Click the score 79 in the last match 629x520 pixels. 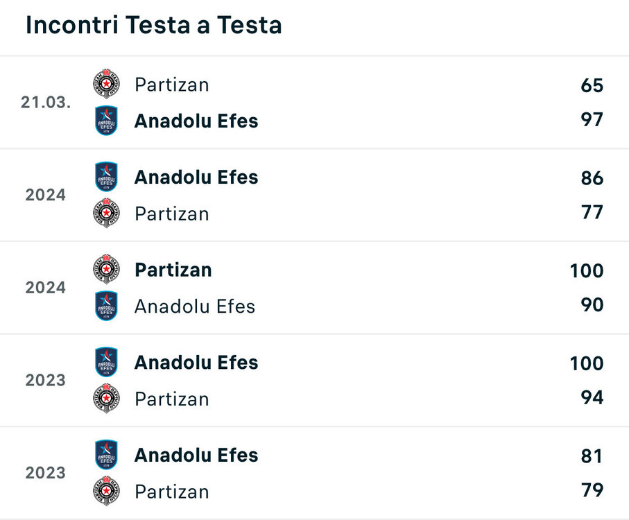coord(592,490)
